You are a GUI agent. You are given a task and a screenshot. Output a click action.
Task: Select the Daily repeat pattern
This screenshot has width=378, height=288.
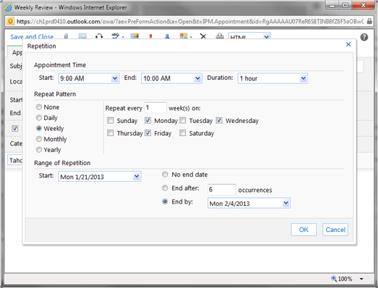tap(39, 118)
